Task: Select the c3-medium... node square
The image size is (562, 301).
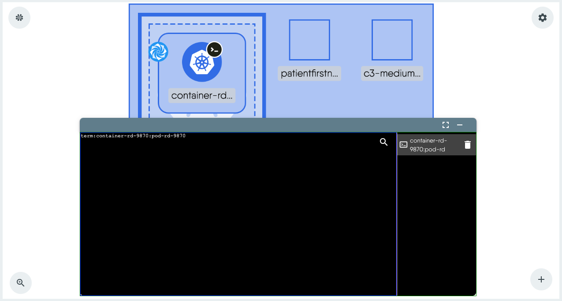Action: pos(392,40)
